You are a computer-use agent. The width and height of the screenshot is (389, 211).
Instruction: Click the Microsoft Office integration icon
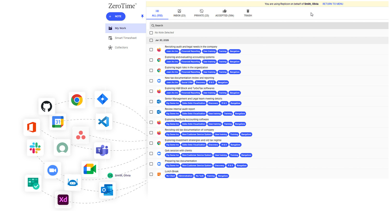[32, 127]
